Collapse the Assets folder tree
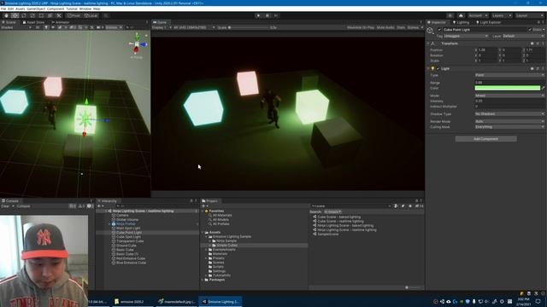The image size is (547, 307). point(203,233)
